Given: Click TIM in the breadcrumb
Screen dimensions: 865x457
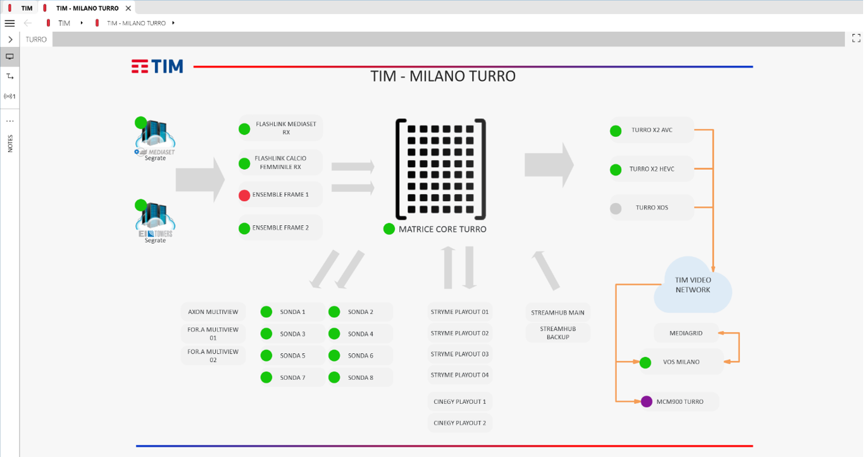Looking at the screenshot, I should [64, 23].
